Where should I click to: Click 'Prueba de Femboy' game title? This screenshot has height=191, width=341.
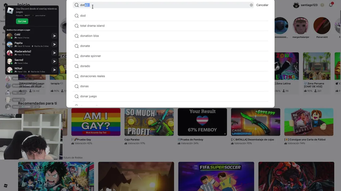[190, 140]
